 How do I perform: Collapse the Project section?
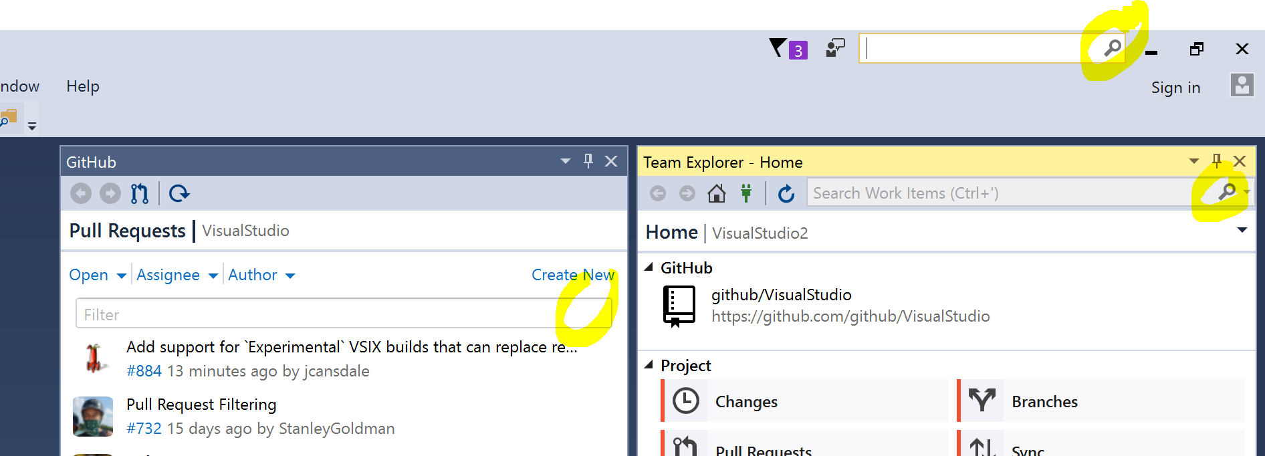[x=649, y=365]
